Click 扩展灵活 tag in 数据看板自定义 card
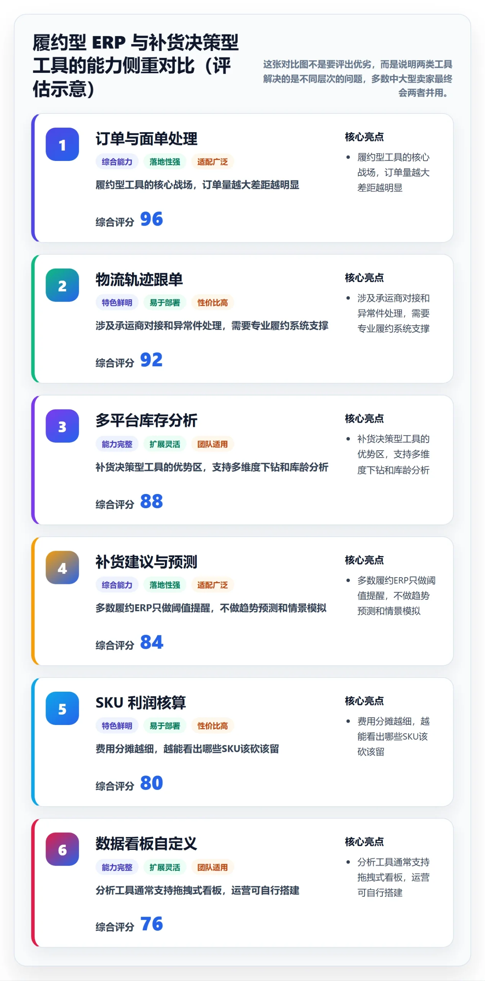Screen dimensions: 485x981 [x=165, y=867]
